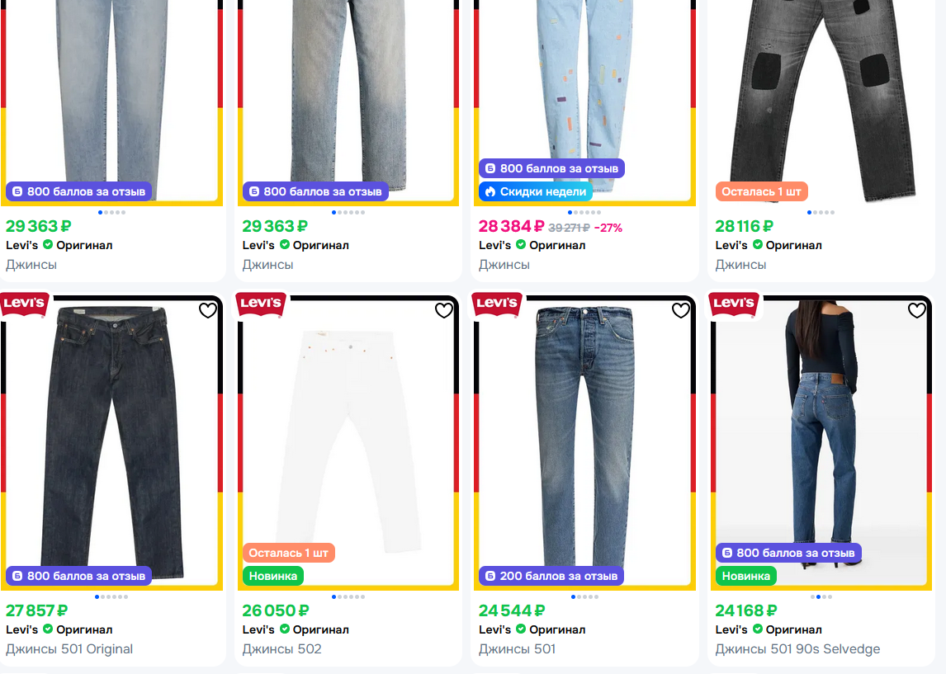Click the 200 баллов за отзыв badge

pos(551,577)
